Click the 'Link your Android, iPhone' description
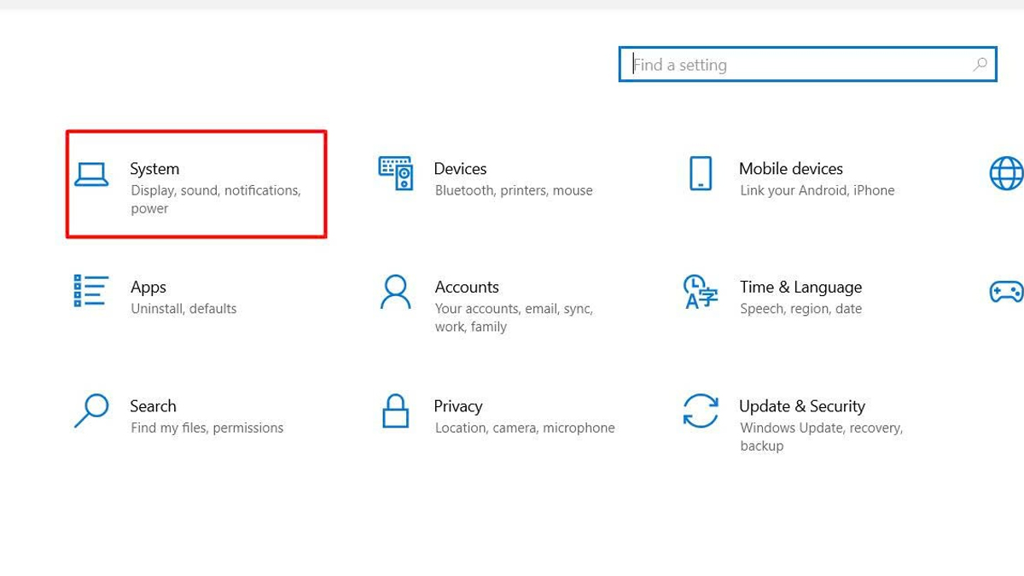Image resolution: width=1024 pixels, height=576 pixels. point(817,190)
